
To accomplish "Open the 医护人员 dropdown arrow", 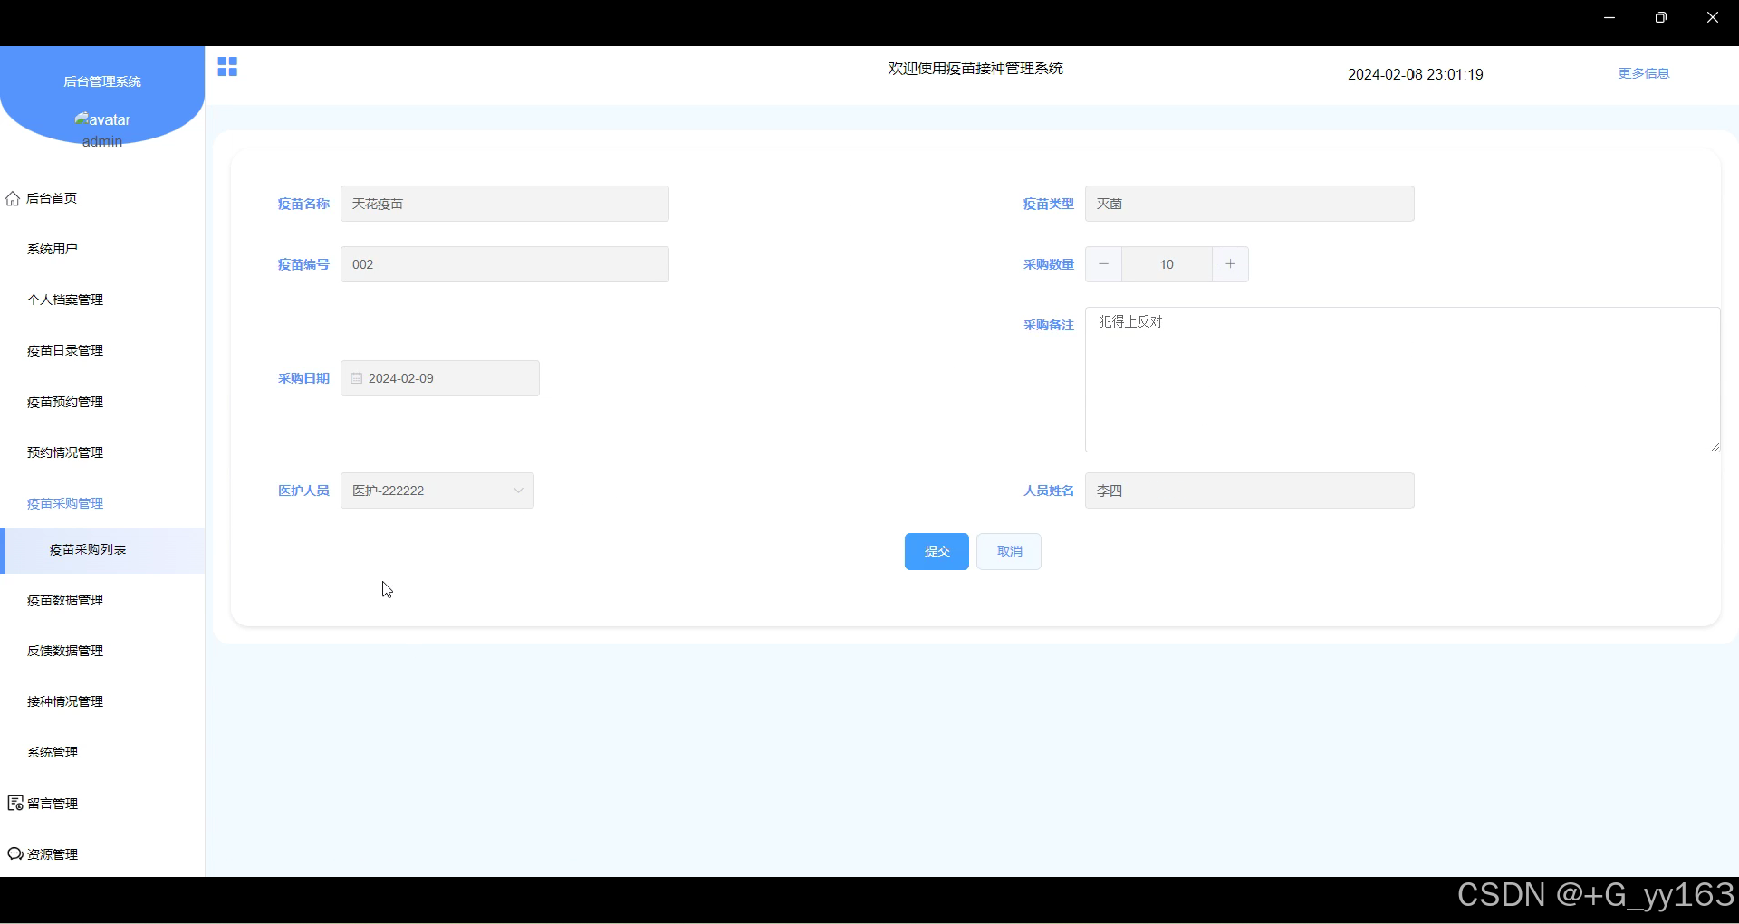I will click(518, 491).
